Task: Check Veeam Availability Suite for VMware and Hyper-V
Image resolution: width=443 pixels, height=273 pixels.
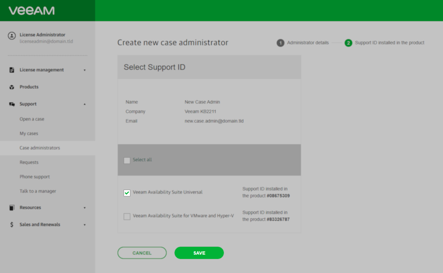Action: [127, 216]
